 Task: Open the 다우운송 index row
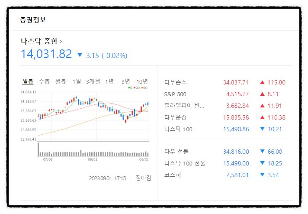coord(225,117)
